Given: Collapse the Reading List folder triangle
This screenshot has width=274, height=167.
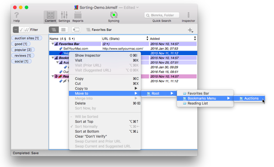Looking at the screenshot, I should click(x=53, y=76).
